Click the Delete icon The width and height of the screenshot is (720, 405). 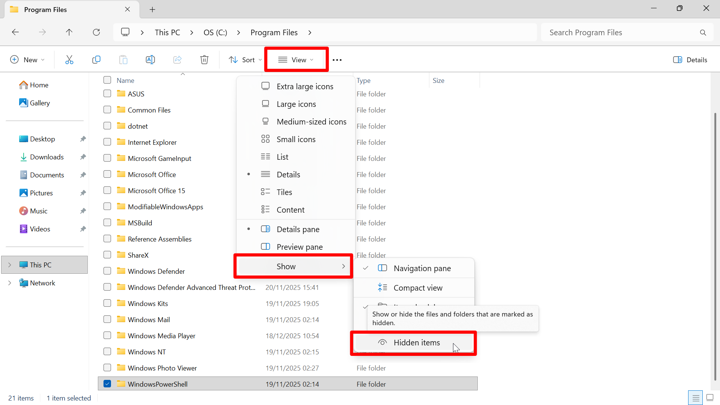point(204,59)
